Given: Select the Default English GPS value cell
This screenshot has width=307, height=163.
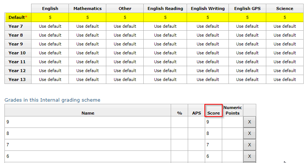Looking at the screenshot, I should 247,17.
